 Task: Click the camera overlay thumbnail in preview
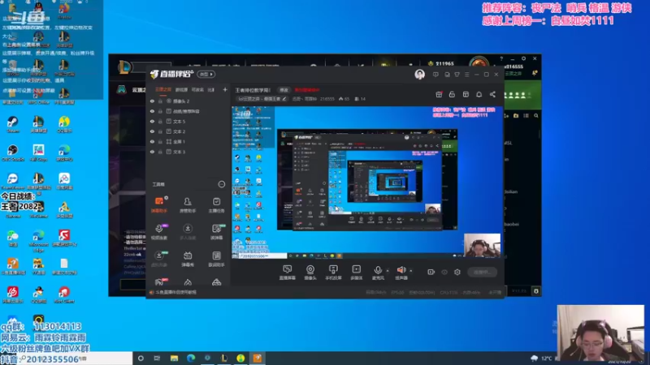482,245
